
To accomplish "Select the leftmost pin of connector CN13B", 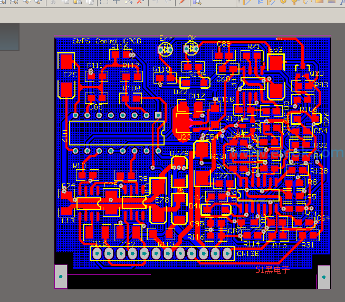I will pos(97,254).
